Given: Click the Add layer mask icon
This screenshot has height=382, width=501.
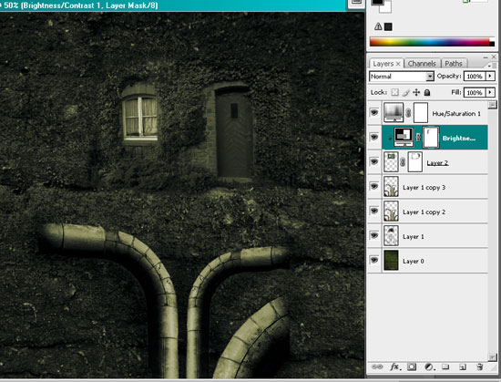Looking at the screenshot, I should click(412, 367).
